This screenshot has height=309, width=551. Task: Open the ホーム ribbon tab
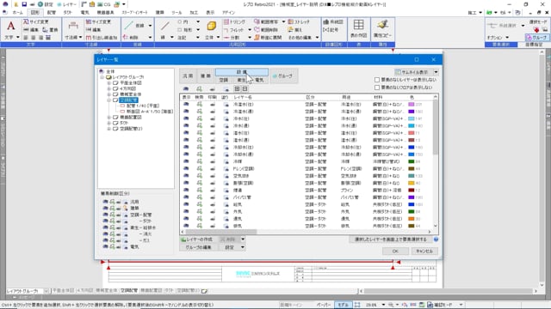17,12
